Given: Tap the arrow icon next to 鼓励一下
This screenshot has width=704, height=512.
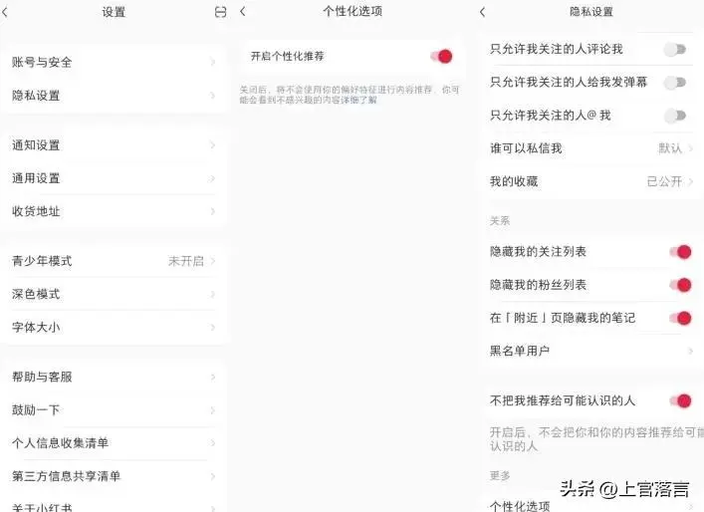Looking at the screenshot, I should 212,409.
